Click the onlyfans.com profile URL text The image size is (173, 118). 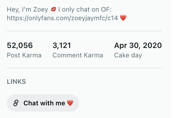[63, 19]
